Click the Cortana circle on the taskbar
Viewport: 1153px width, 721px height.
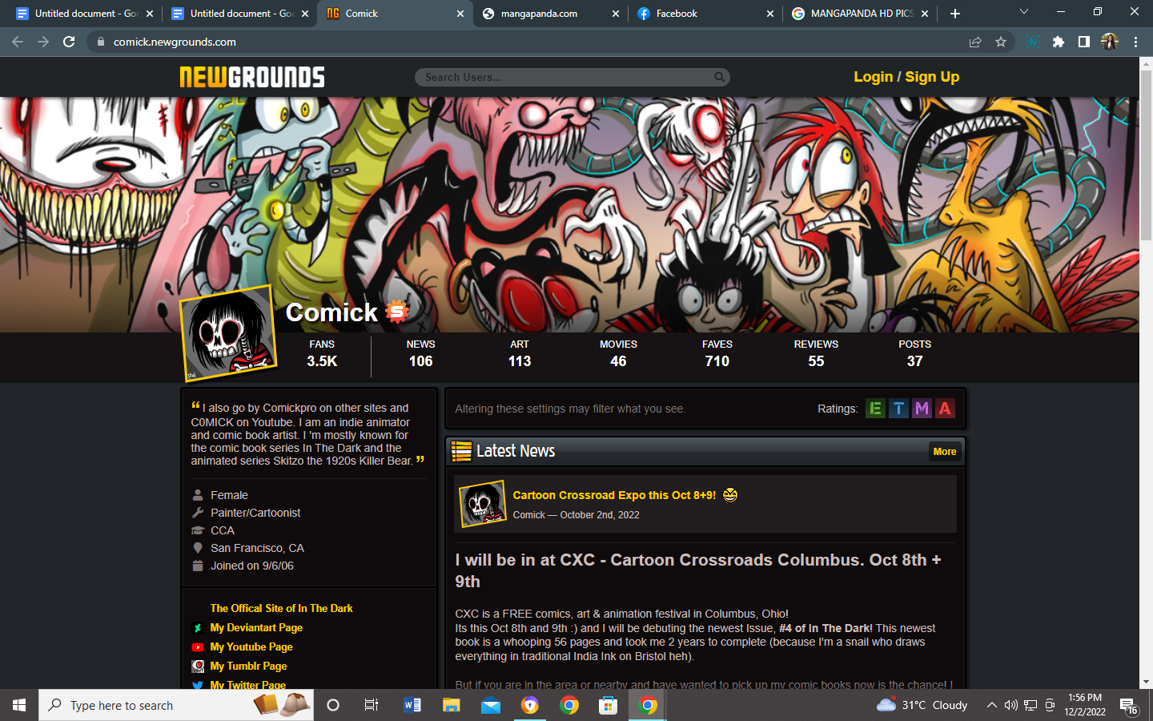(x=333, y=705)
